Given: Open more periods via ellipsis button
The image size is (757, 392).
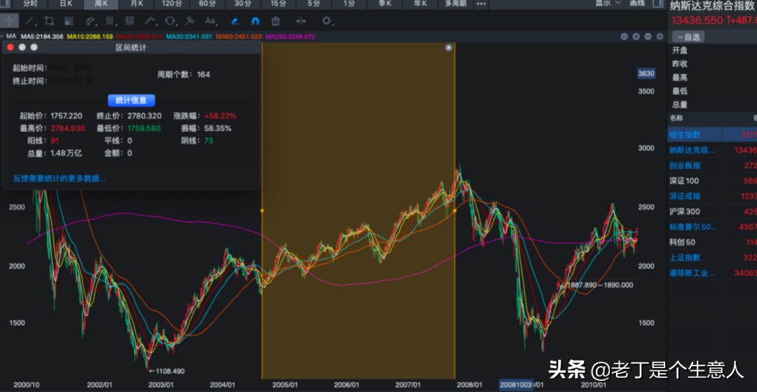Looking at the screenshot, I should point(482,4).
